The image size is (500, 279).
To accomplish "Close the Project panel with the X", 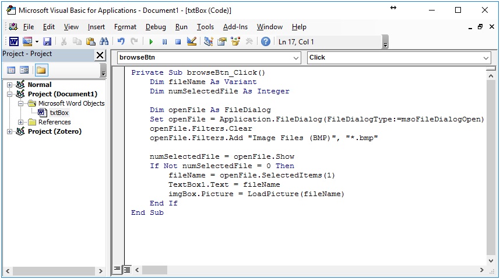I will 100,55.
